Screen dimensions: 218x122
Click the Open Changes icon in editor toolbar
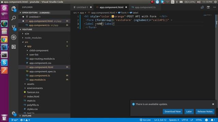point(202,7)
